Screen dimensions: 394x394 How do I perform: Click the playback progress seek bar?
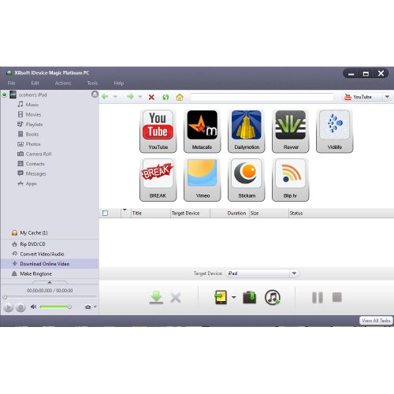[x=50, y=297]
